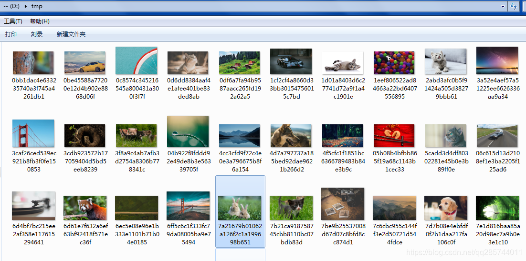Click filename text 5cadd3d4df80302281e45b0e3b89ff0e
526x261 pixels.
445,161
